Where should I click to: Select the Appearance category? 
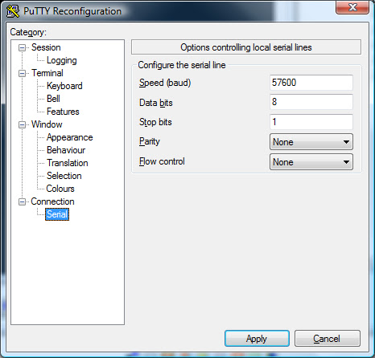click(69, 137)
